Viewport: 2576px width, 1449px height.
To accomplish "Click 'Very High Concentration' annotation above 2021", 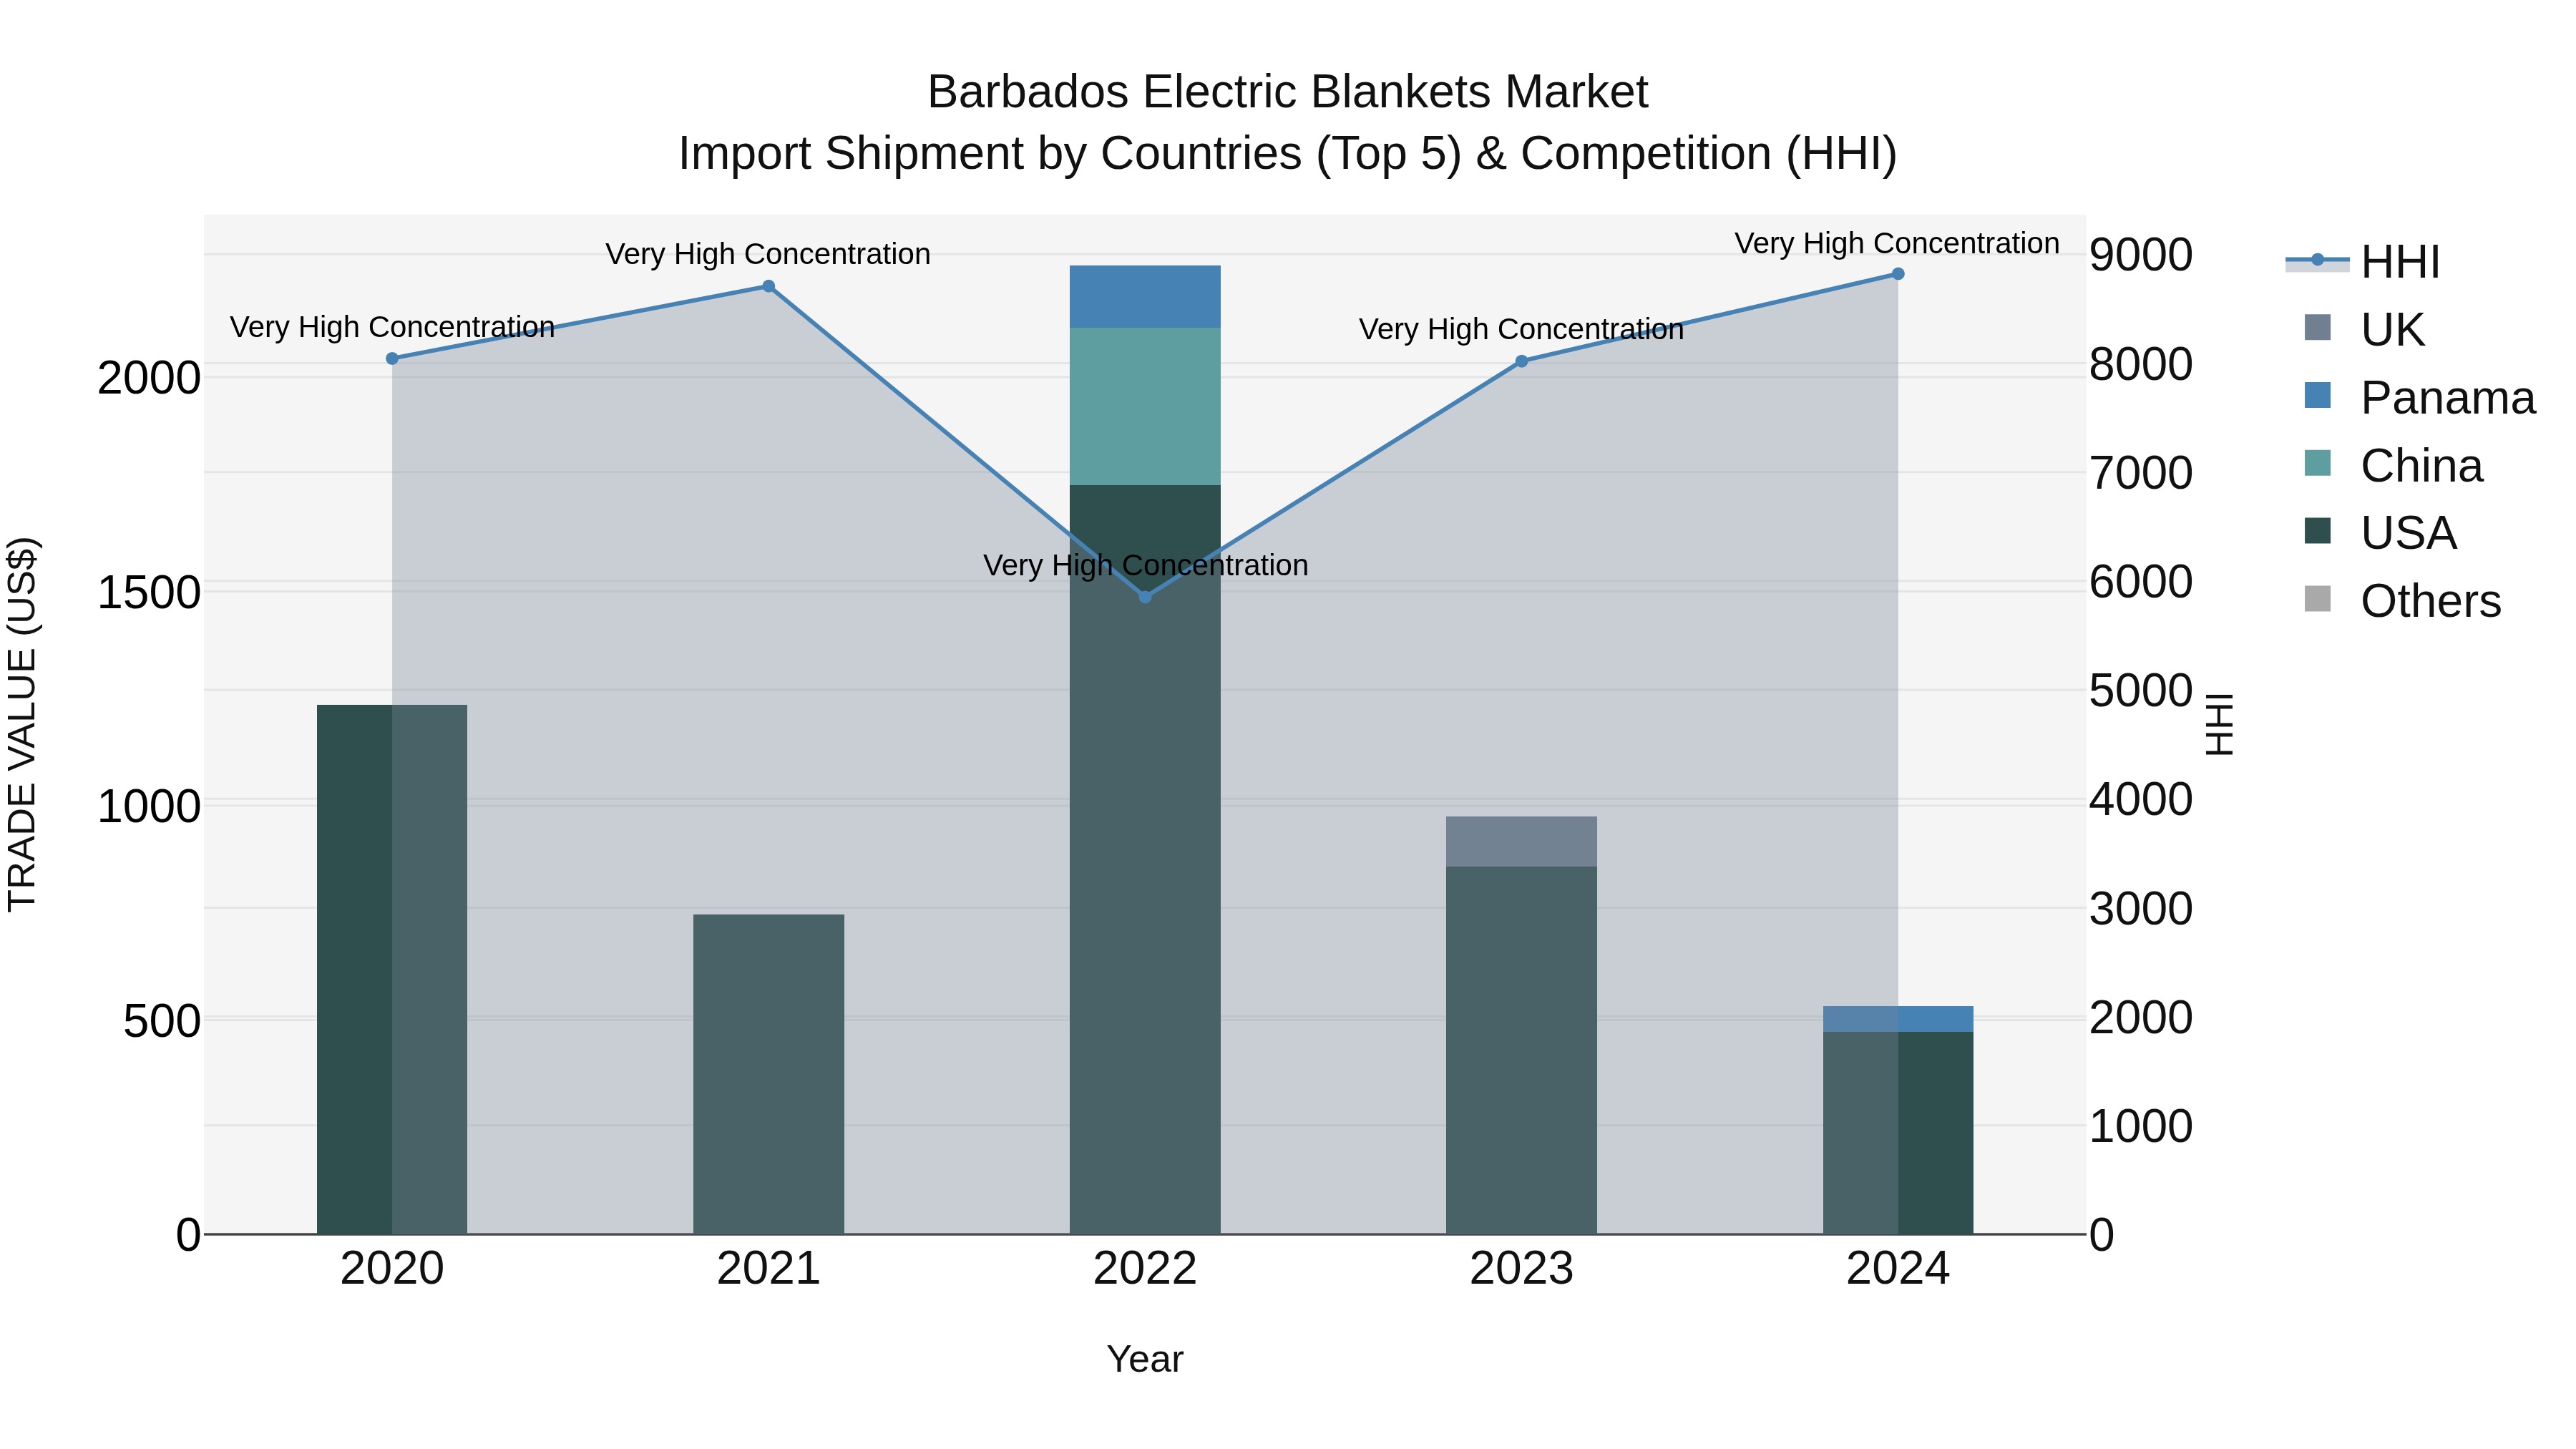I will pos(768,255).
